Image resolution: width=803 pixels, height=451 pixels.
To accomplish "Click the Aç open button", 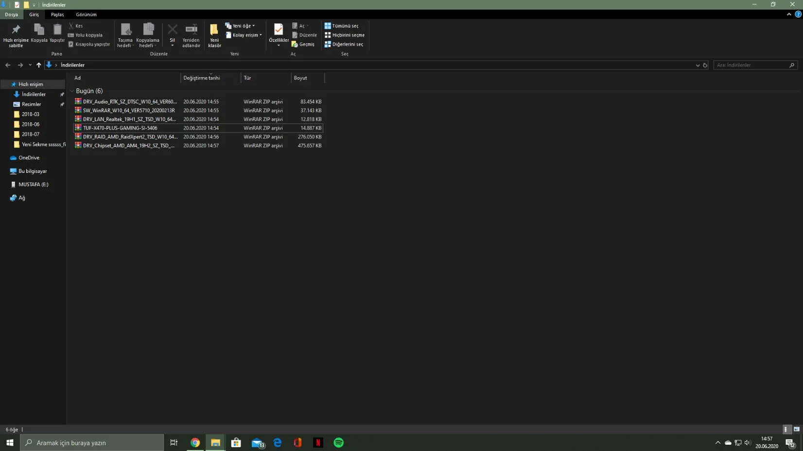I will (x=300, y=26).
